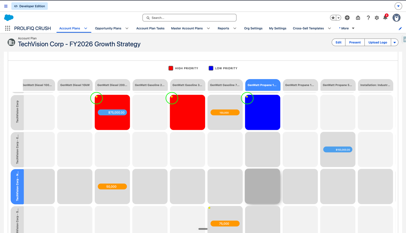
Task: Click the orange 50,000 pill
Action: coord(112,187)
